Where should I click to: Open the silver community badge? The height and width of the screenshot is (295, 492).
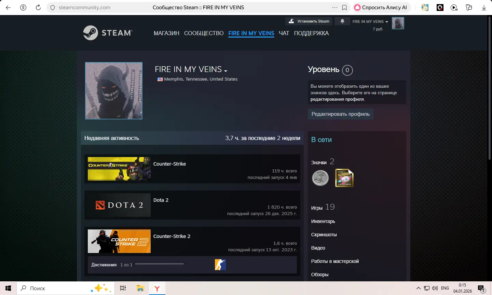point(320,178)
